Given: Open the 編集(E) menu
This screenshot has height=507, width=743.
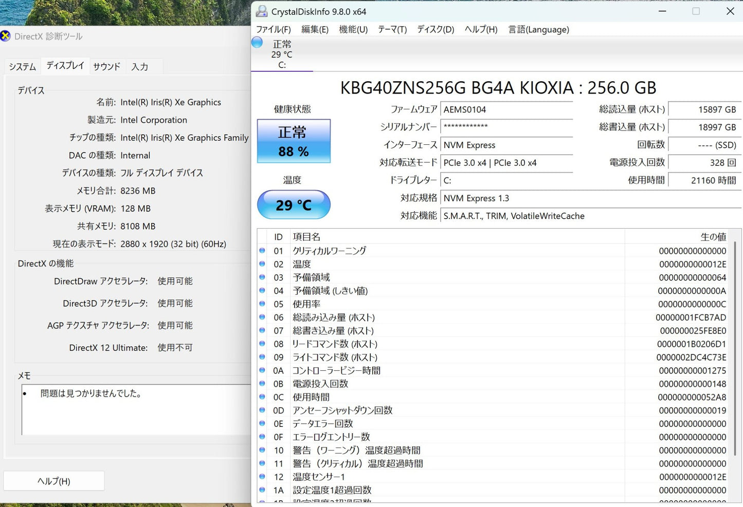Looking at the screenshot, I should click(315, 29).
